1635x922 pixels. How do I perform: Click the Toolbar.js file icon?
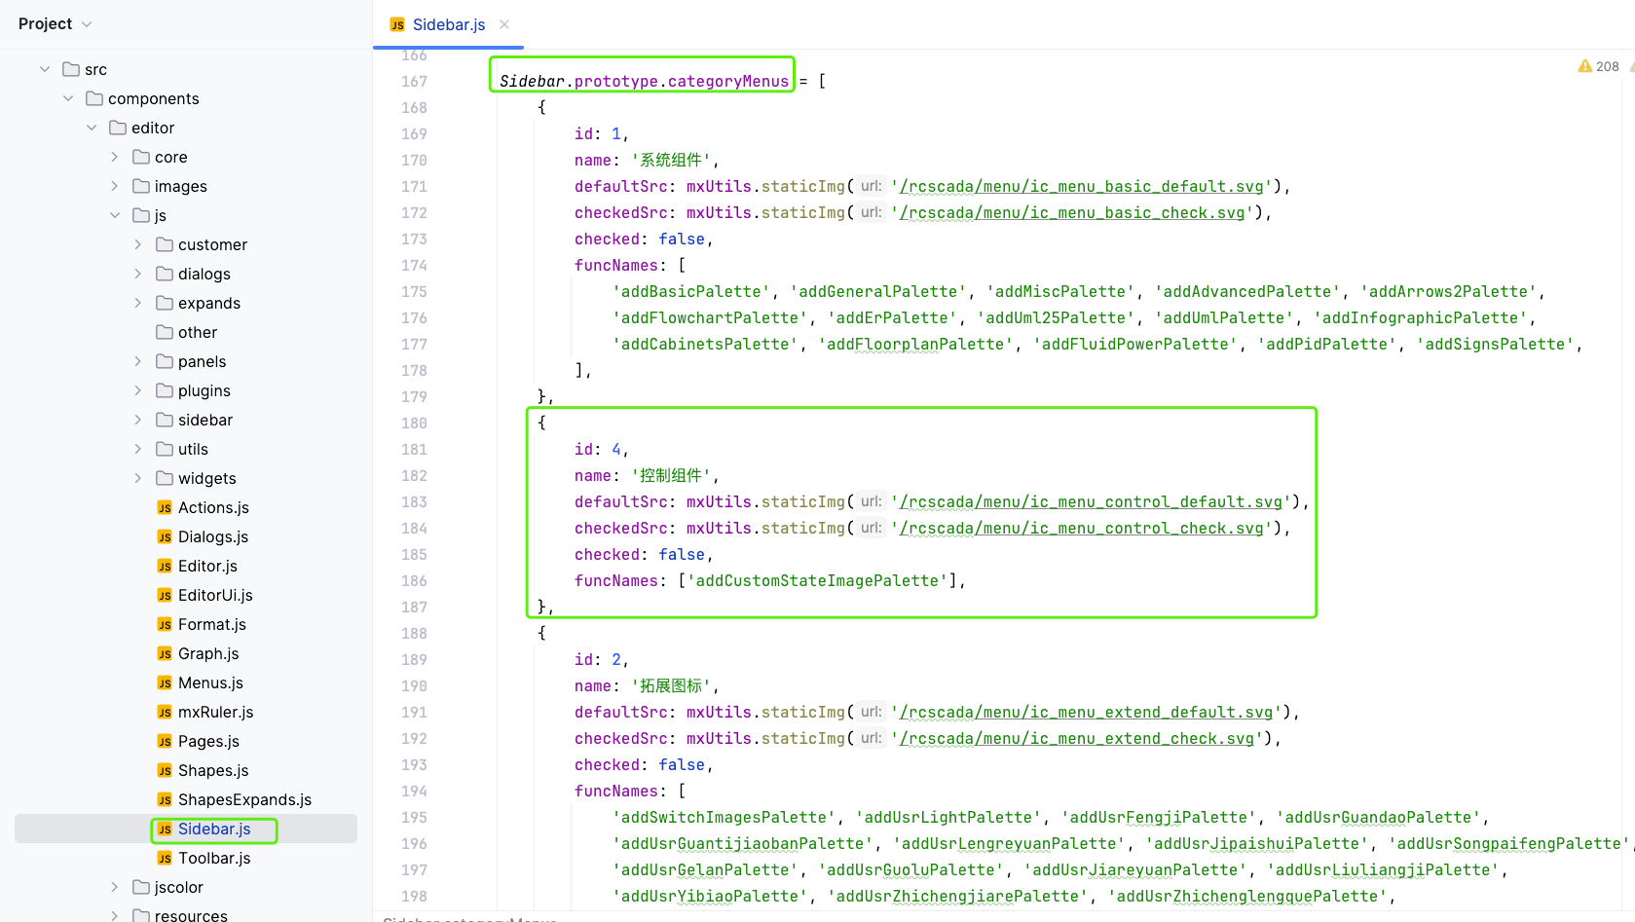pyautogui.click(x=165, y=858)
